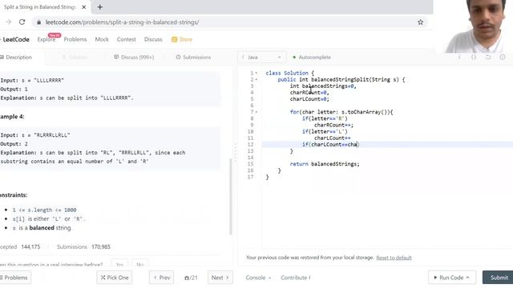The height and width of the screenshot is (288, 513).
Task: Click the Yes interview answer button
Action: coord(119,264)
